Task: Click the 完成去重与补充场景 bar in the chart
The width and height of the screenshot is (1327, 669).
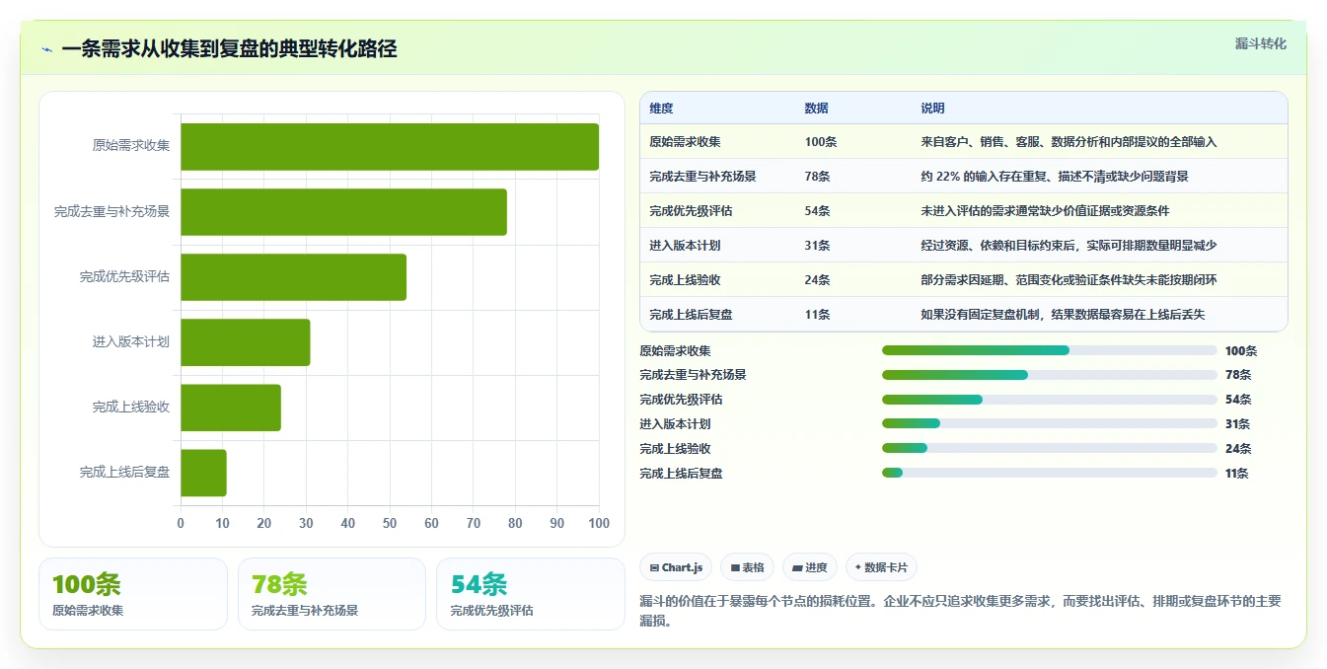Action: [x=343, y=212]
